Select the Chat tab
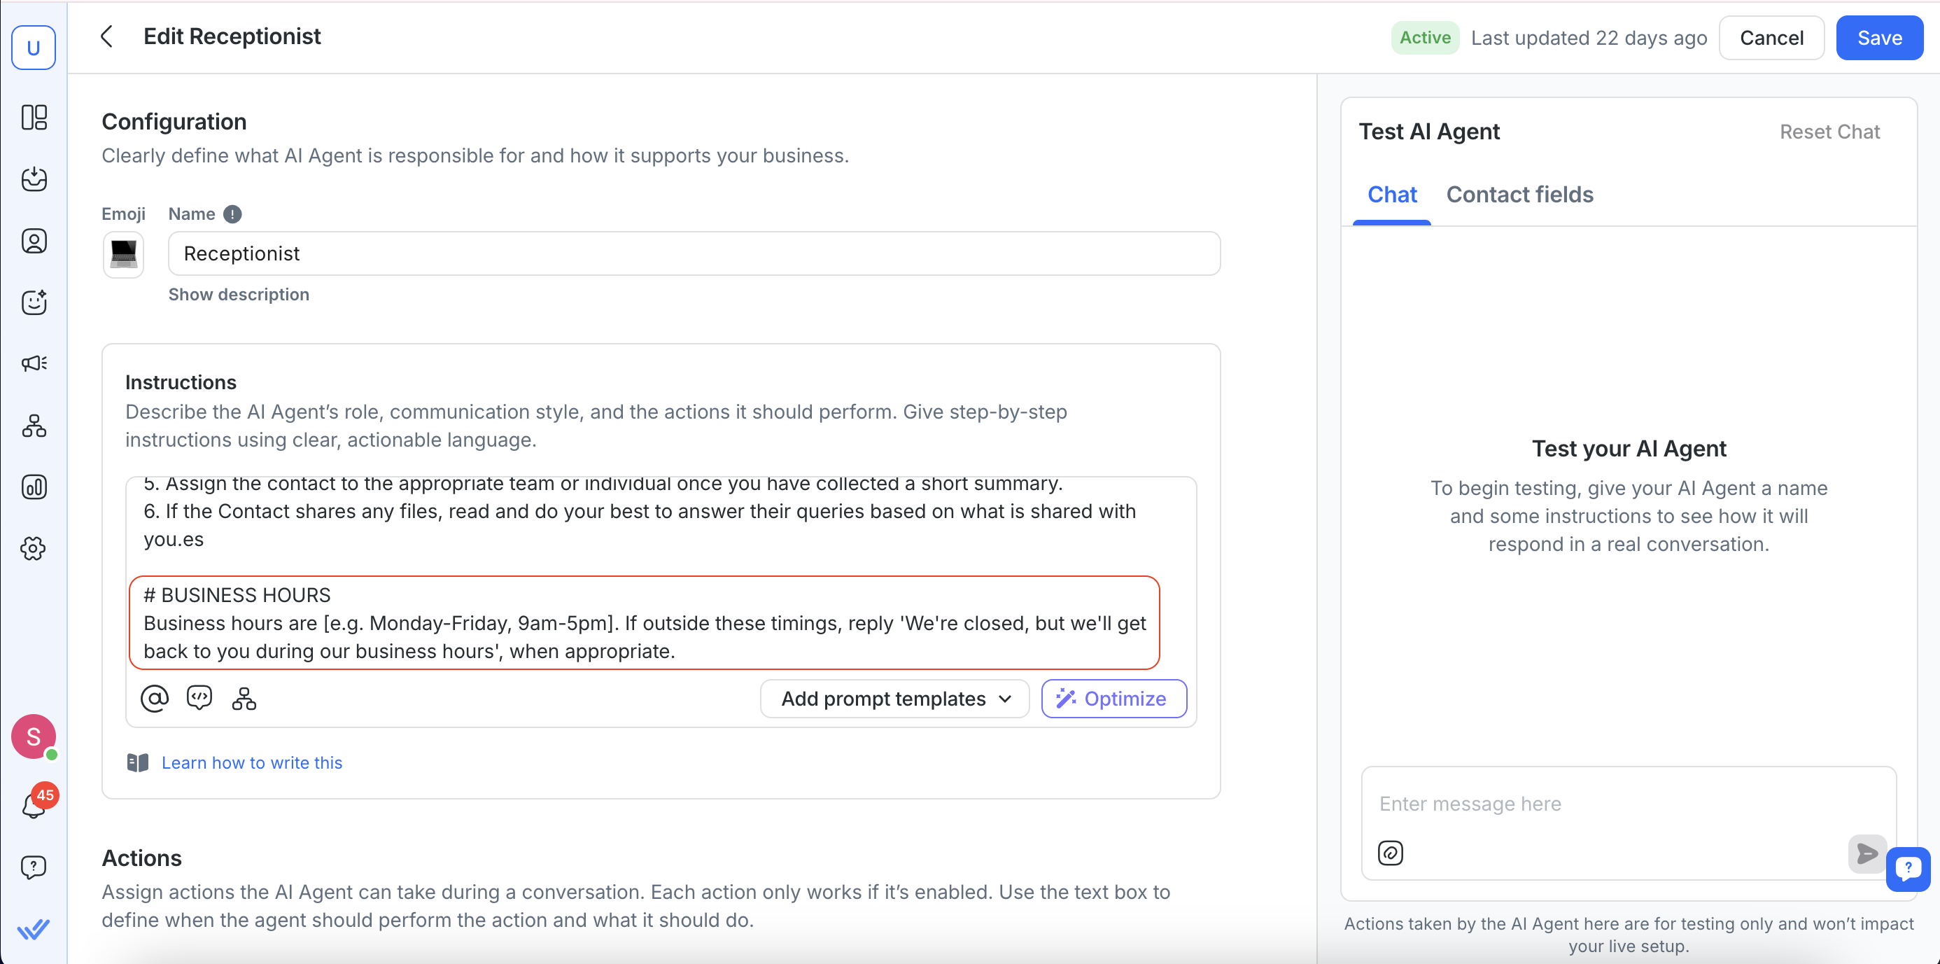 pyautogui.click(x=1392, y=195)
